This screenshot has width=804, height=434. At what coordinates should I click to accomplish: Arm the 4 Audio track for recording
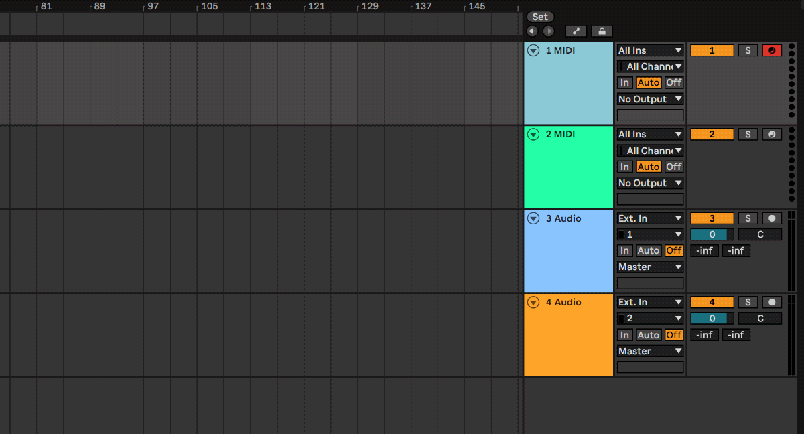[x=772, y=302]
